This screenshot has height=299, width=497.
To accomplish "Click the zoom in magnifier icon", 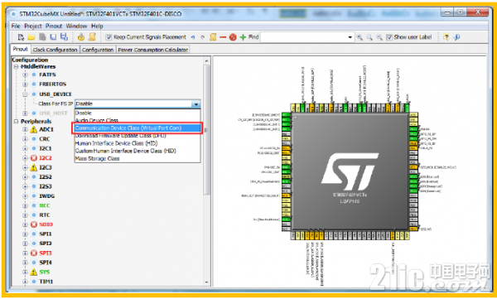I will click(359, 37).
